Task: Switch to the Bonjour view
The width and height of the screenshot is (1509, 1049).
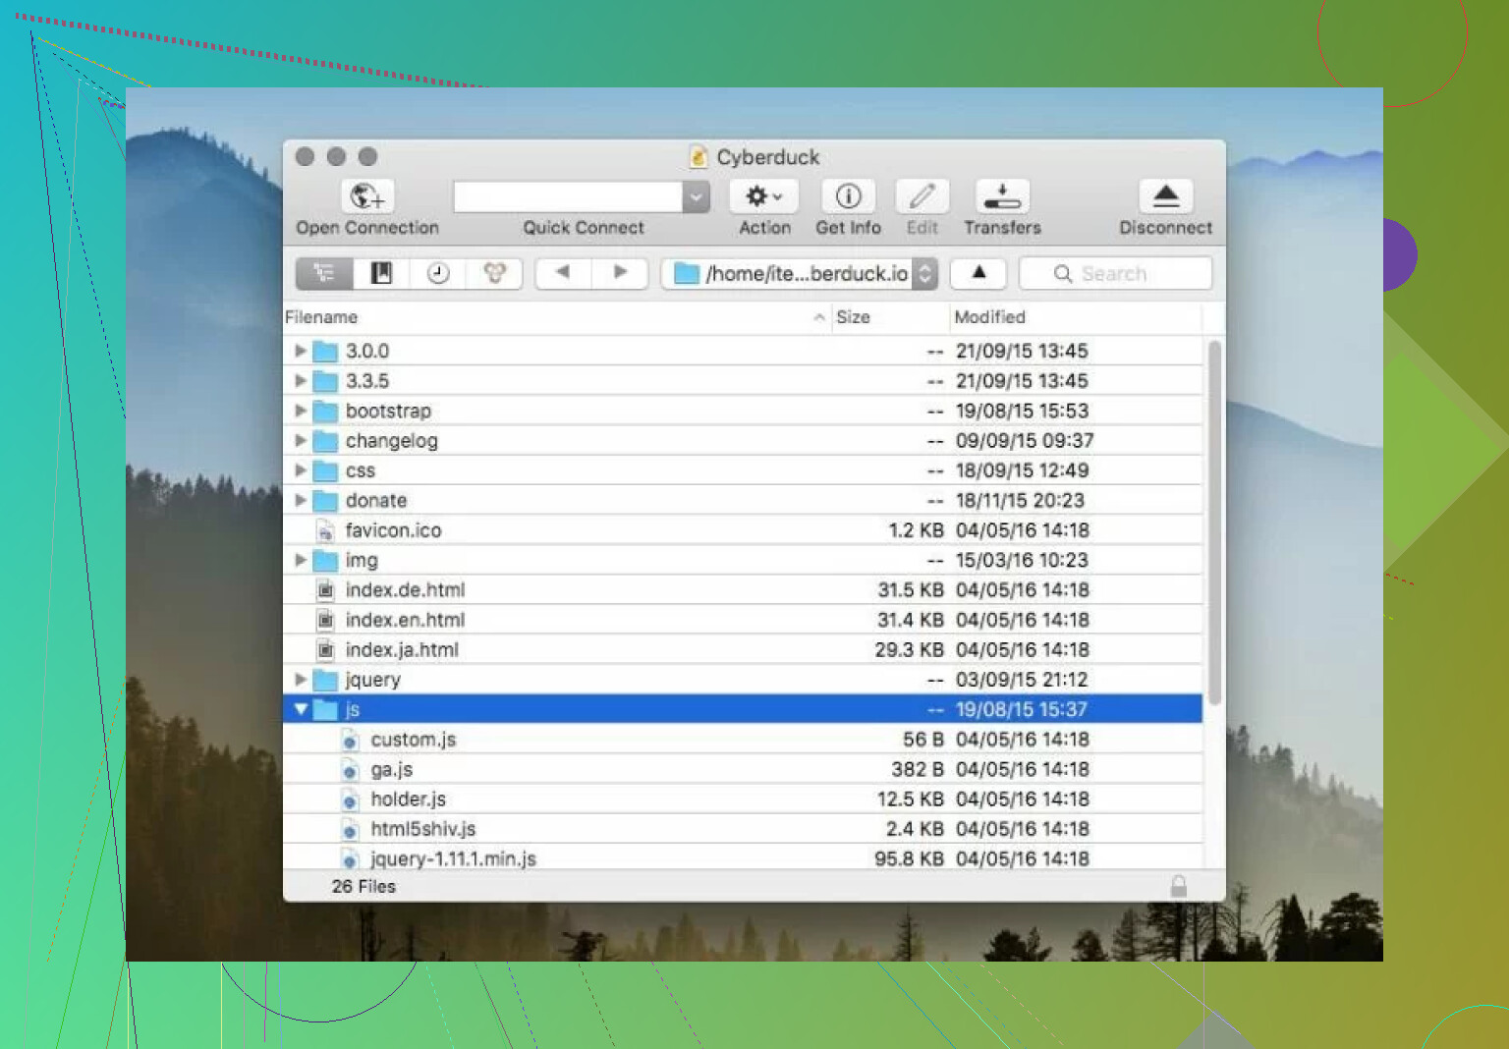Action: tap(494, 273)
